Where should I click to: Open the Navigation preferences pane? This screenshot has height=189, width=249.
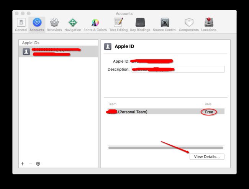tap(73, 25)
